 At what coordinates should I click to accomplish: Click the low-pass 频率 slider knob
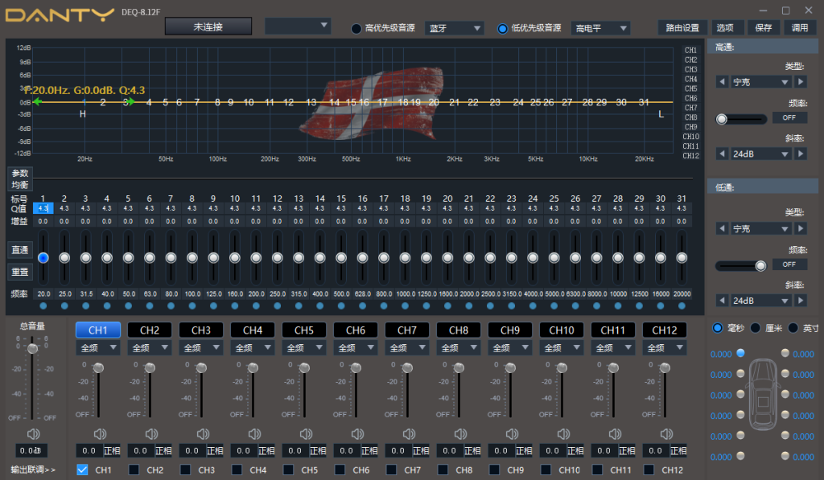point(760,266)
